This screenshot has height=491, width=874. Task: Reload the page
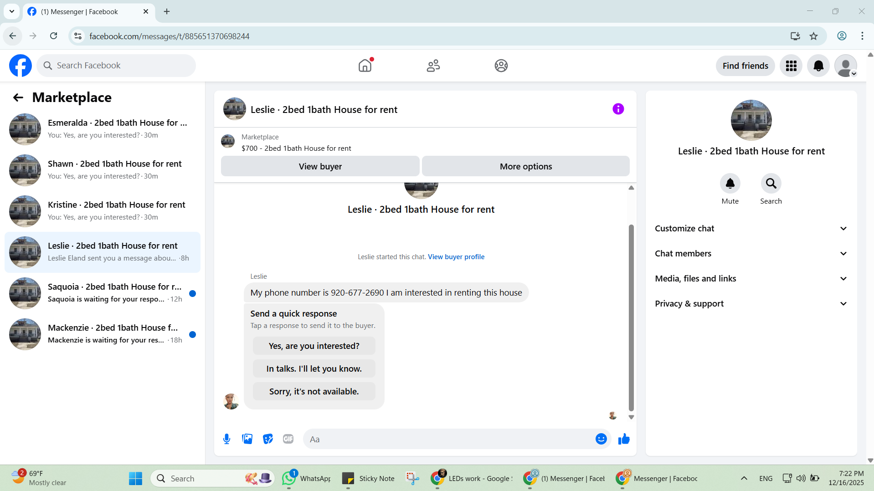pos(54,36)
